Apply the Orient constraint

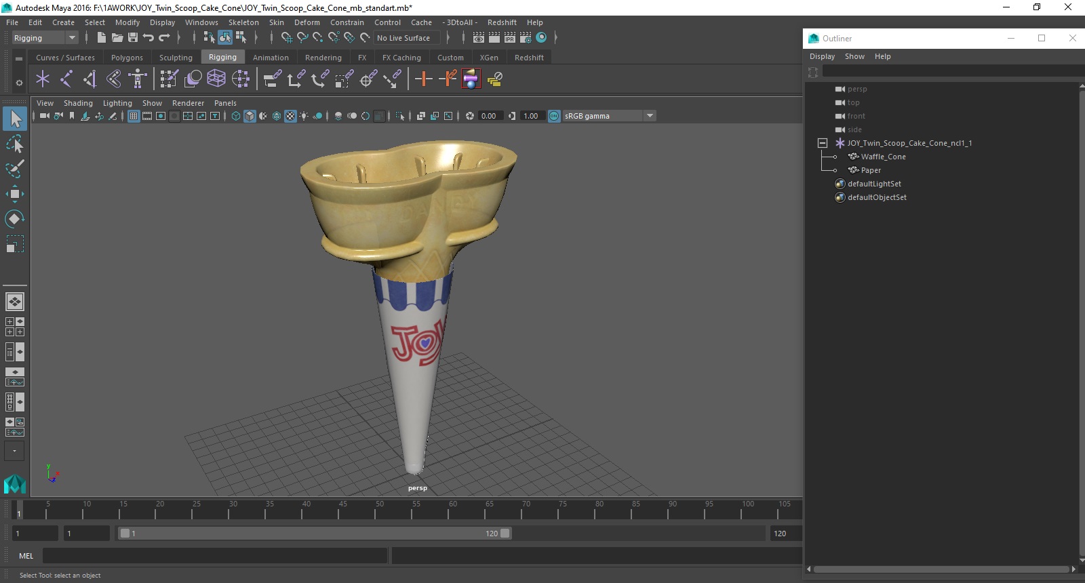coord(320,79)
